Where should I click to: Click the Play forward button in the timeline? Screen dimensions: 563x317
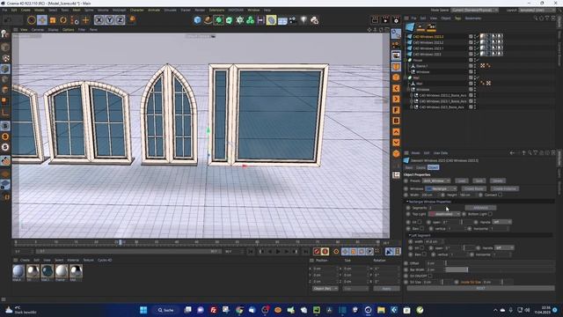[x=278, y=252]
